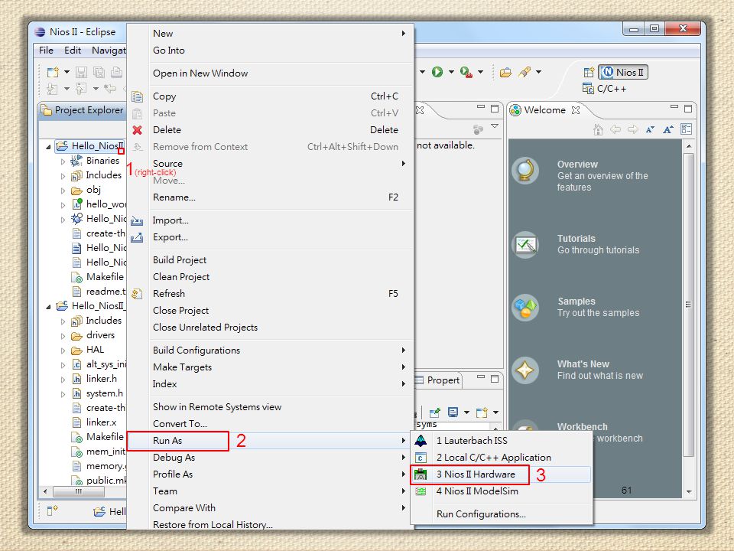Switch to the Project Explorer tab
The image size is (734, 551).
(83, 110)
